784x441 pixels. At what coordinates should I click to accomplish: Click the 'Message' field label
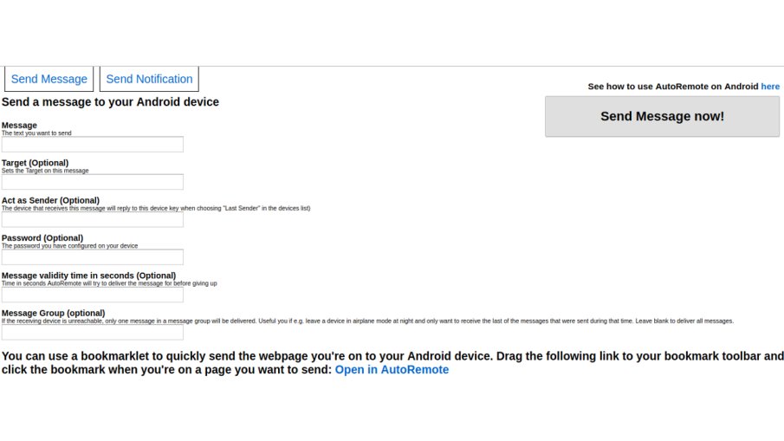click(19, 125)
